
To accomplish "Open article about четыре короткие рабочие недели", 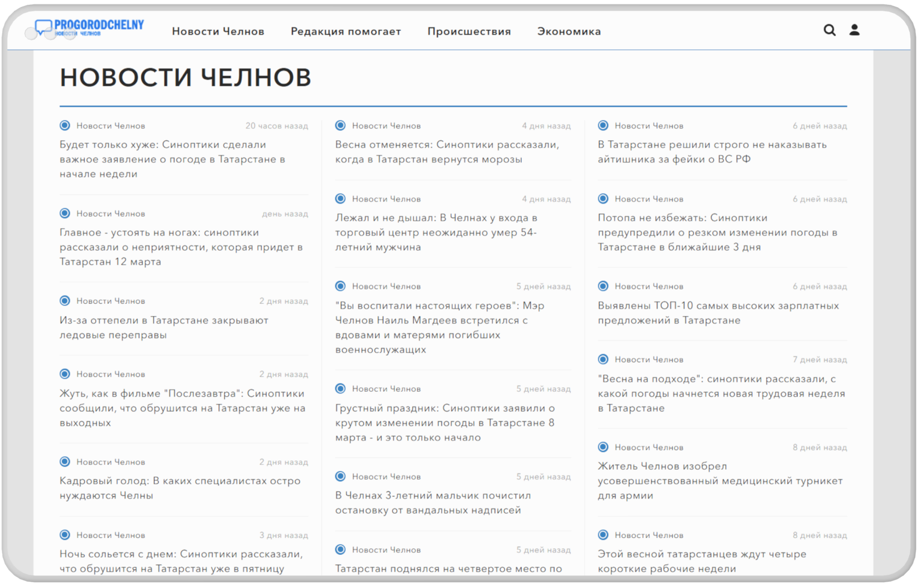I will pos(702,561).
